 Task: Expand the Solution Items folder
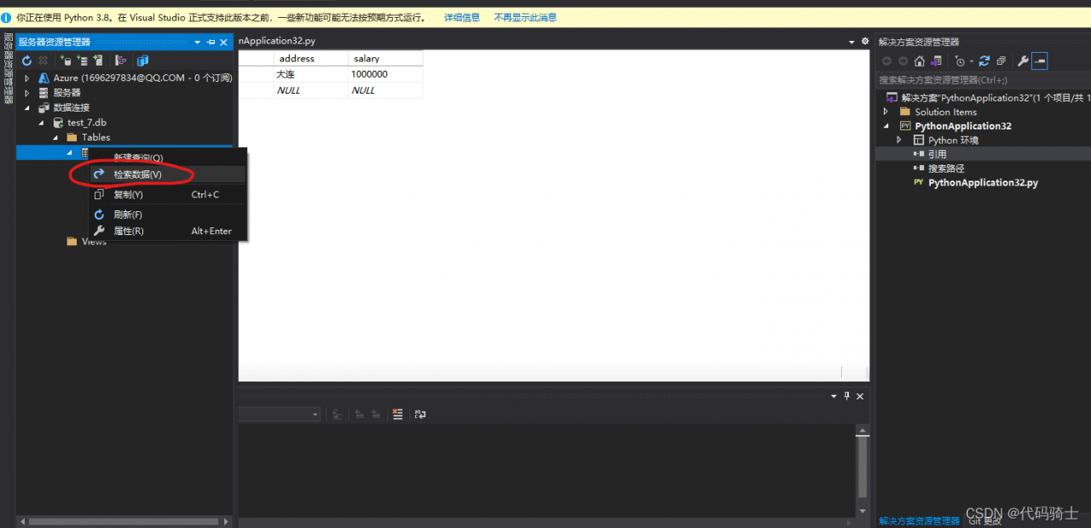(x=886, y=112)
